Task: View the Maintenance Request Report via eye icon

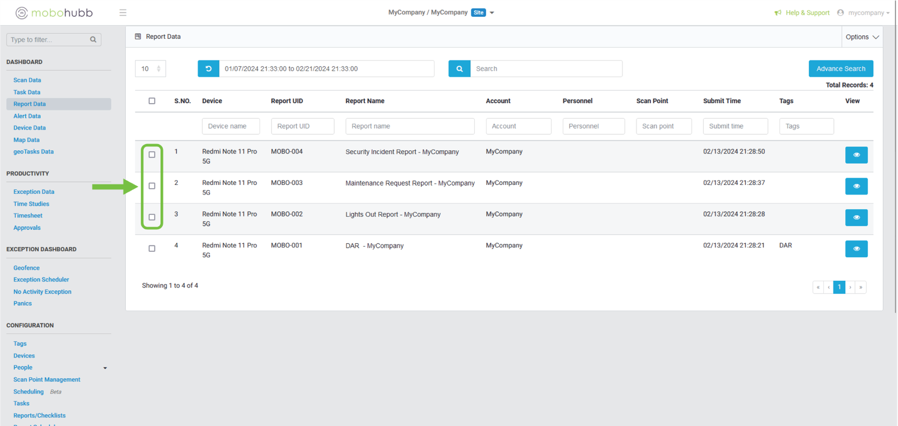Action: 856,186
